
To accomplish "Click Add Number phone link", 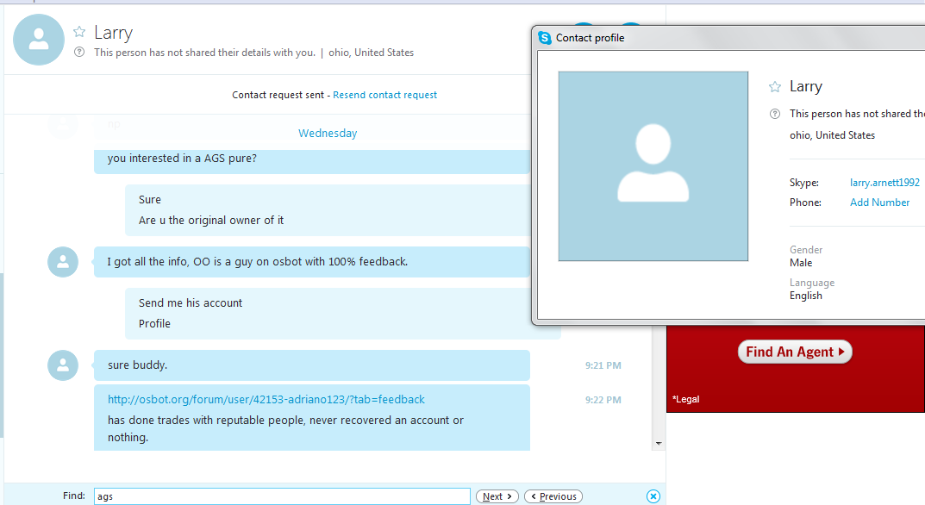I will (879, 203).
